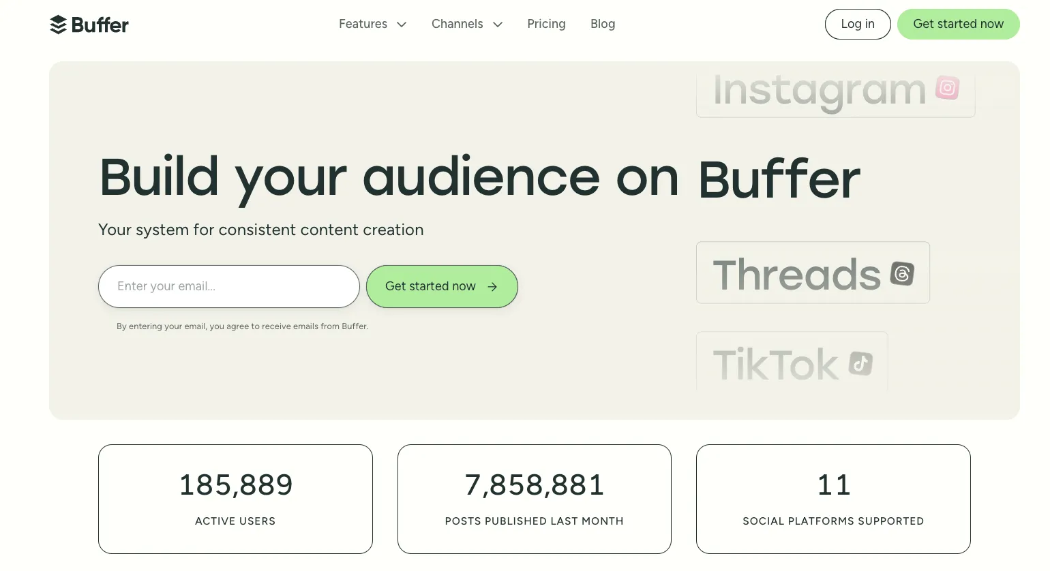The height and width of the screenshot is (571, 1050).
Task: Click the Threads icon
Action: [901, 274]
